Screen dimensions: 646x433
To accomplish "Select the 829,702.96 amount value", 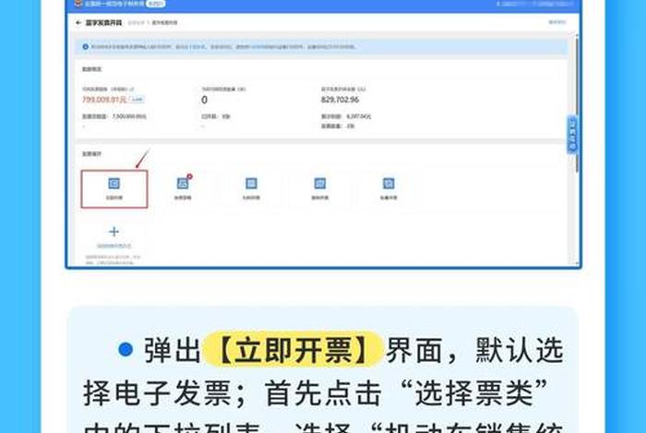I will tap(340, 99).
